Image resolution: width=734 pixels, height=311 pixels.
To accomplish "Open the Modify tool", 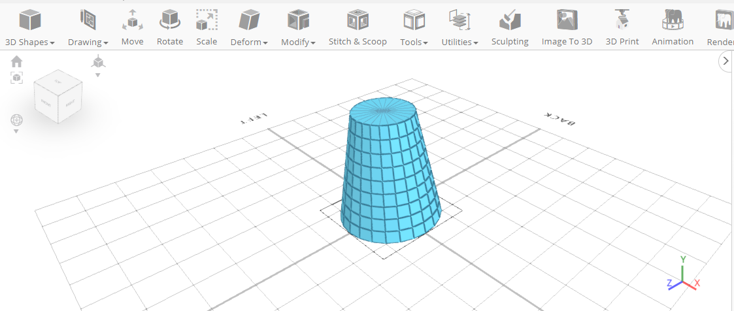I will click(x=298, y=27).
